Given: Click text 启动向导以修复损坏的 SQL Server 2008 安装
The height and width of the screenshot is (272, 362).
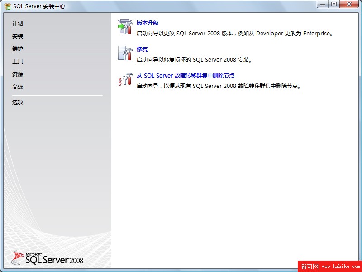Looking at the screenshot, I should [x=194, y=60].
